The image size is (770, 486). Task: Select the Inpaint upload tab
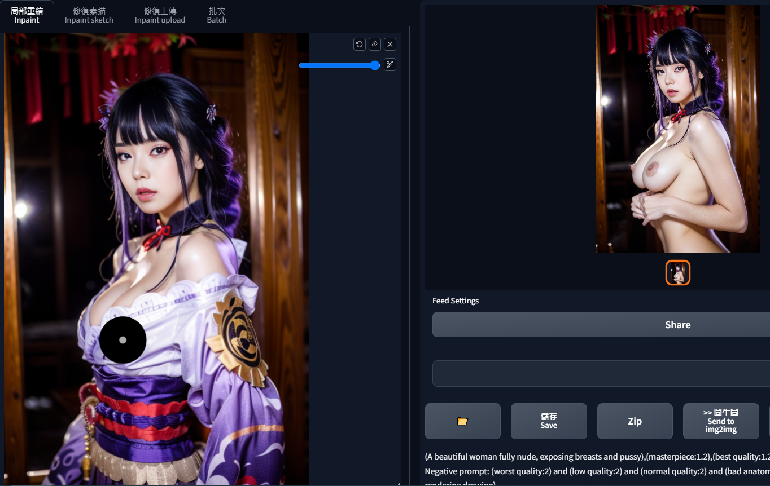tap(160, 15)
